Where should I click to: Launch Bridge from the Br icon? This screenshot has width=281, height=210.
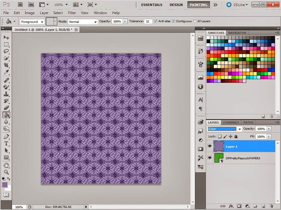tap(21, 5)
